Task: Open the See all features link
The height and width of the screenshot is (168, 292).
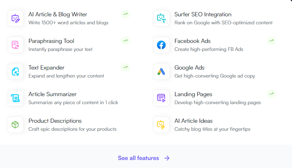Action: point(144,158)
